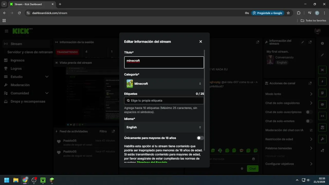Click the Etiquetas tag search field
This screenshot has width=329, height=185.
coord(164,100)
